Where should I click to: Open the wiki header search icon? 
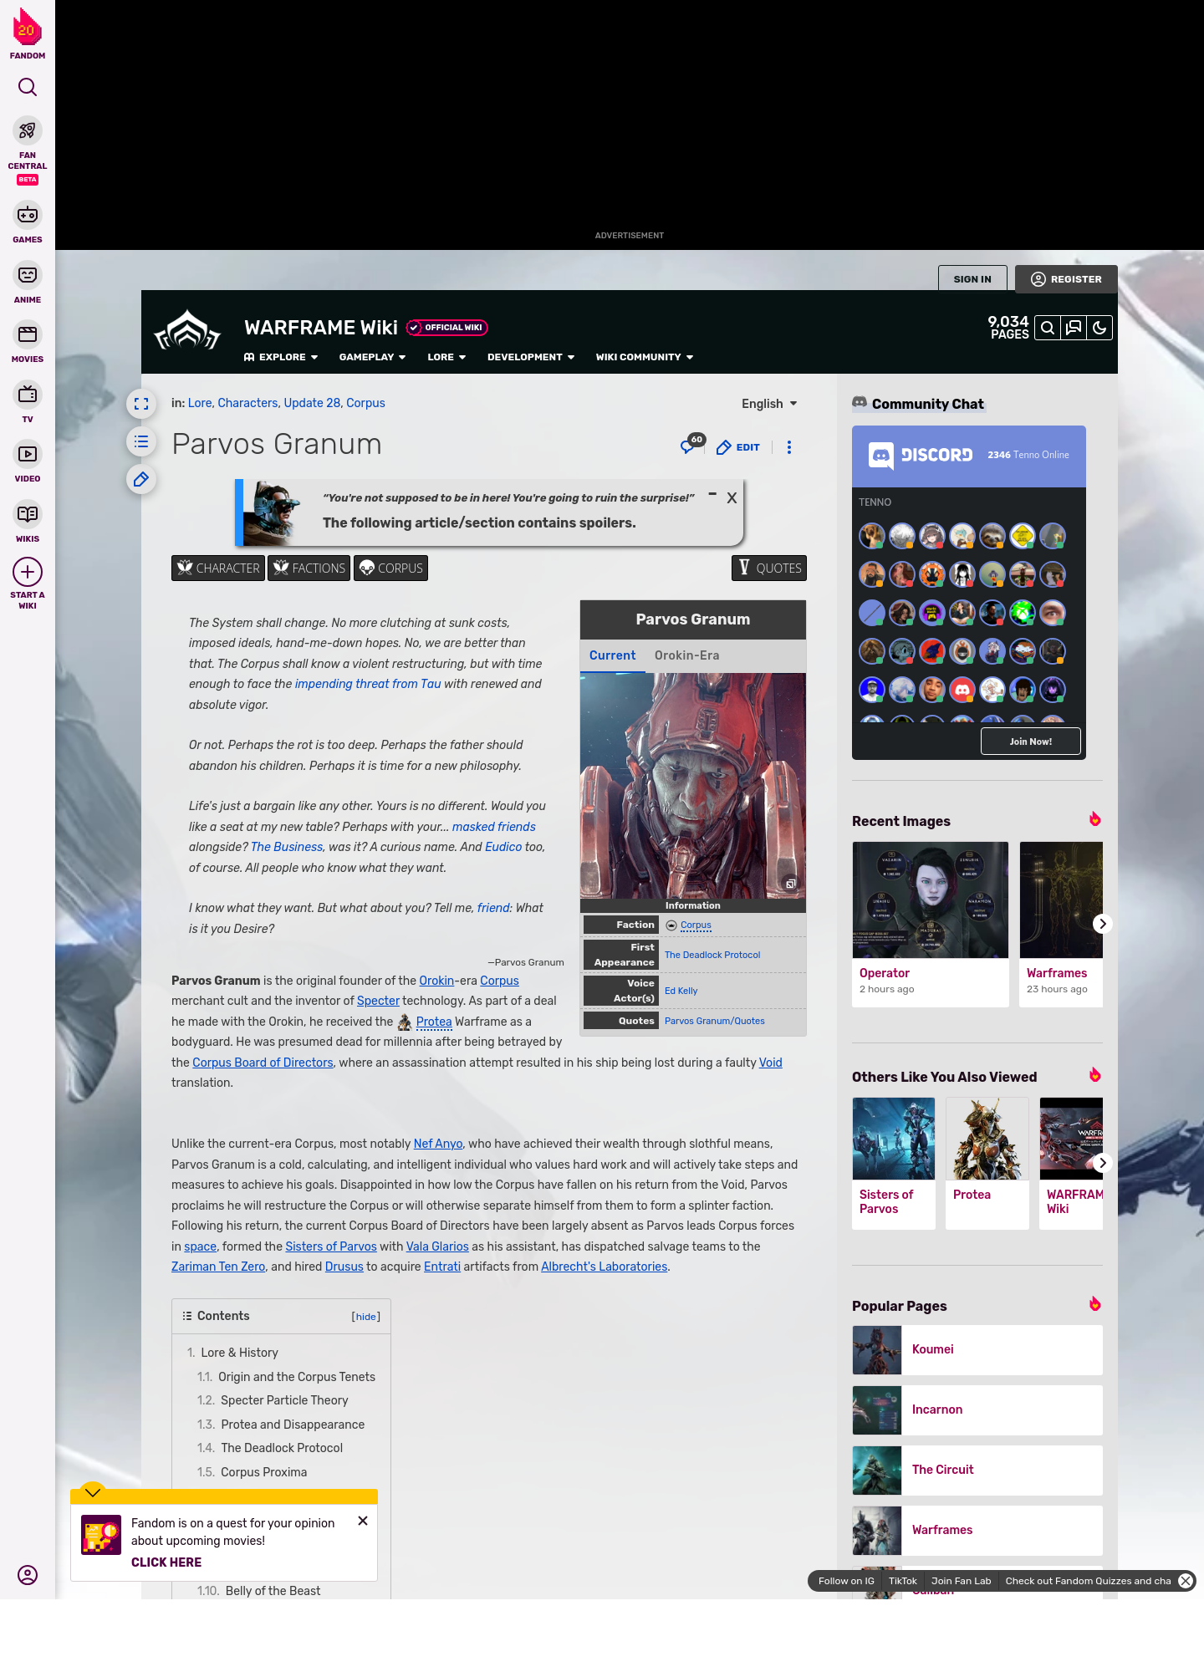[1048, 328]
